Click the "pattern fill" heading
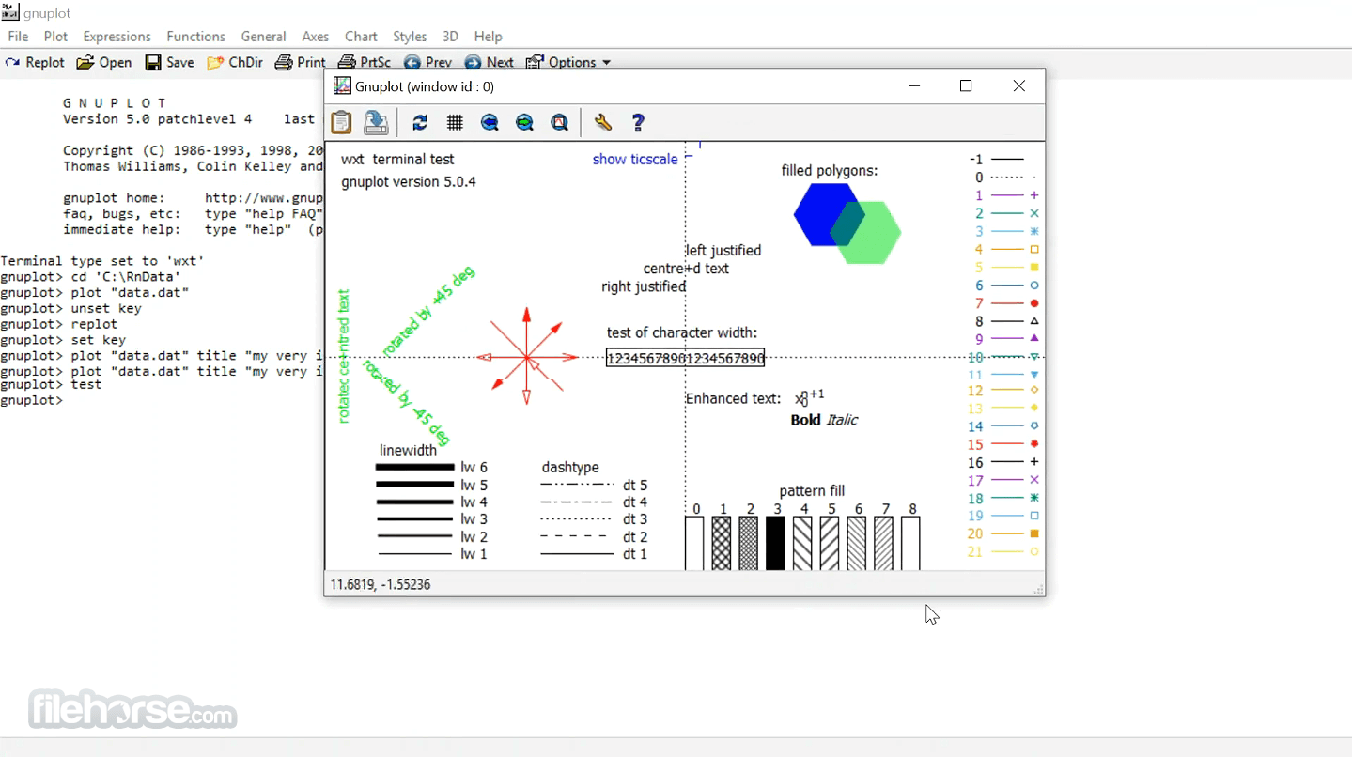This screenshot has width=1352, height=757. pyautogui.click(x=812, y=491)
